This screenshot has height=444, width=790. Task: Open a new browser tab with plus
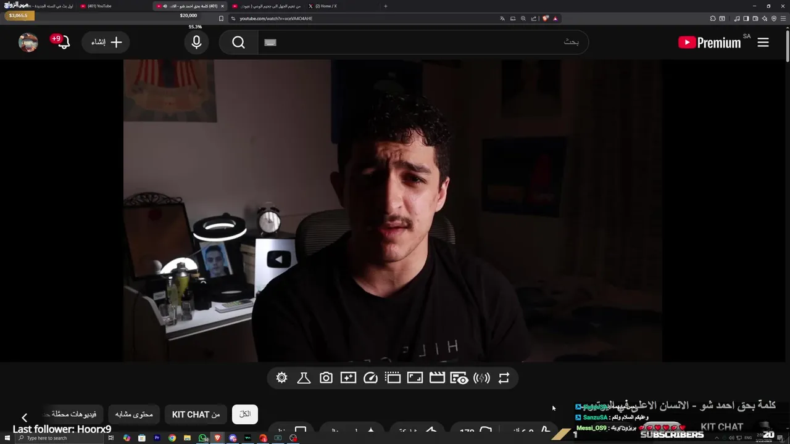tap(386, 6)
